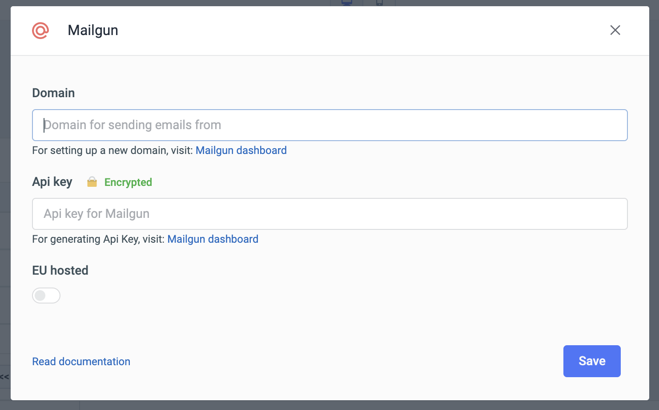Image resolution: width=659 pixels, height=410 pixels.
Task: Close the Mailgun dialog with the X
Action: [x=615, y=30]
